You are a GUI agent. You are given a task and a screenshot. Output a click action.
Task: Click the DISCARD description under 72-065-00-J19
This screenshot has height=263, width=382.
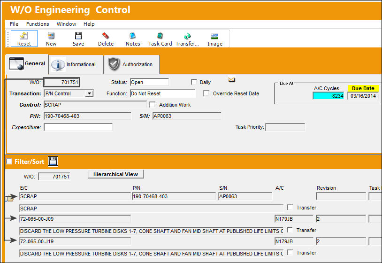coord(151,254)
